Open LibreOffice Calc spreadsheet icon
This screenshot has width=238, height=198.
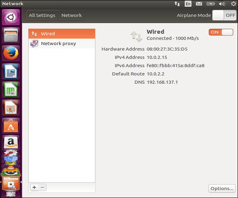[x=11, y=89]
